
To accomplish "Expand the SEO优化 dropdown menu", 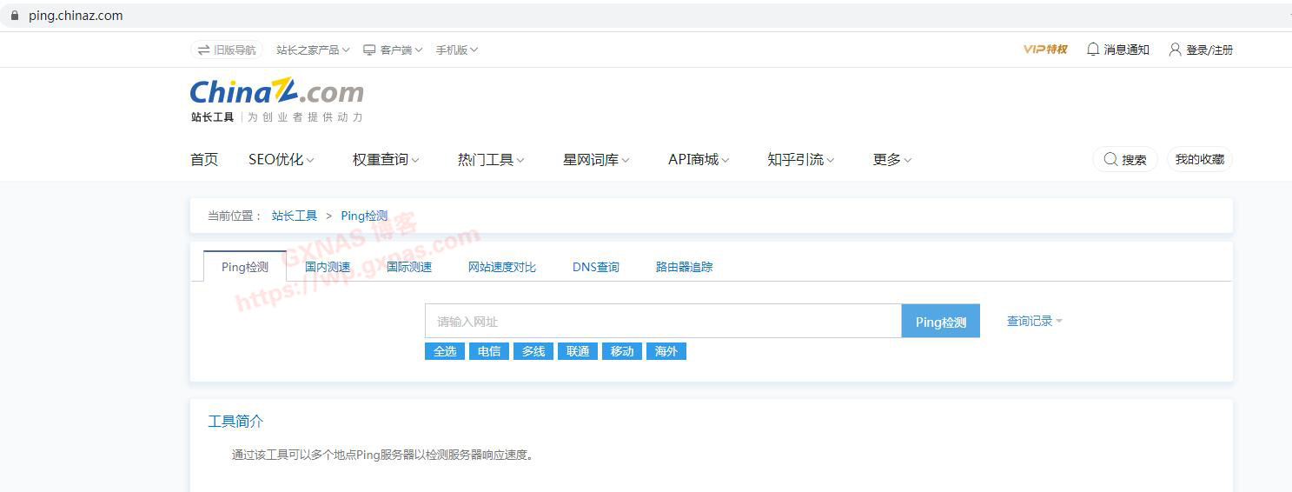I will pos(281,159).
